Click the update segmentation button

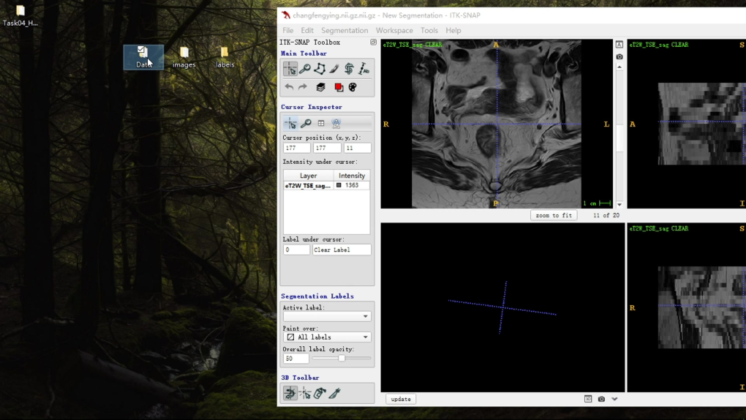pos(401,399)
